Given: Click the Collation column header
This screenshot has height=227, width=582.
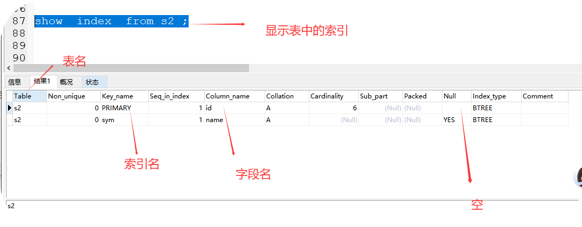Looking at the screenshot, I should [287, 96].
